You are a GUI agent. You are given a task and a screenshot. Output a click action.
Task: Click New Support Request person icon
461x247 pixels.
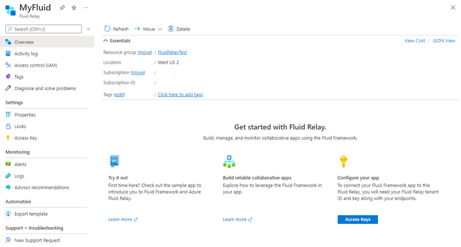(8, 240)
